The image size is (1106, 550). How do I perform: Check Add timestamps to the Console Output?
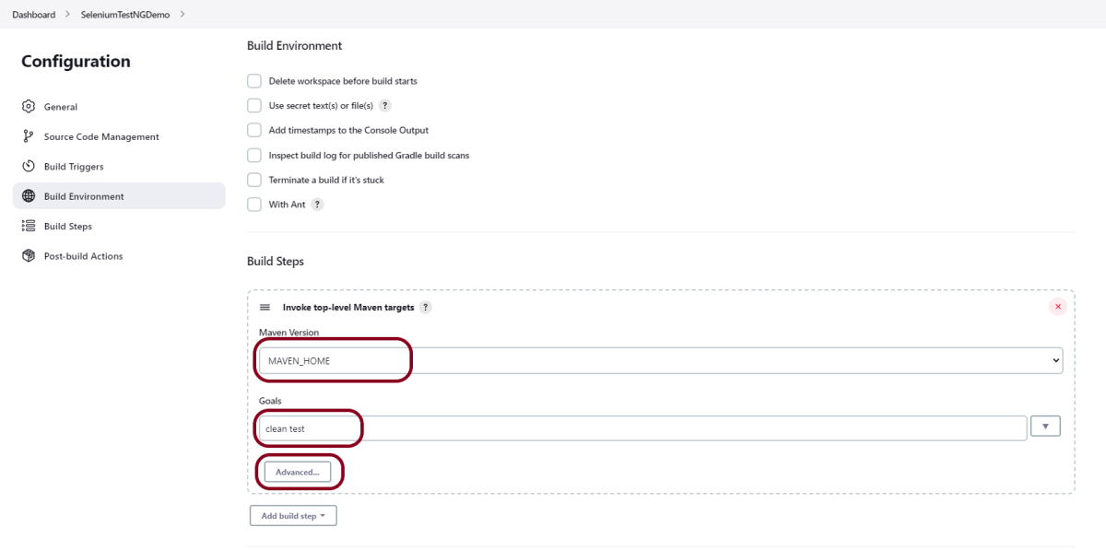[254, 131]
